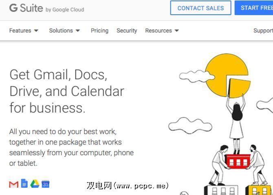Image resolution: width=273 pixels, height=195 pixels.
Task: Expand the Features dropdown arrow
Action: coord(36,30)
